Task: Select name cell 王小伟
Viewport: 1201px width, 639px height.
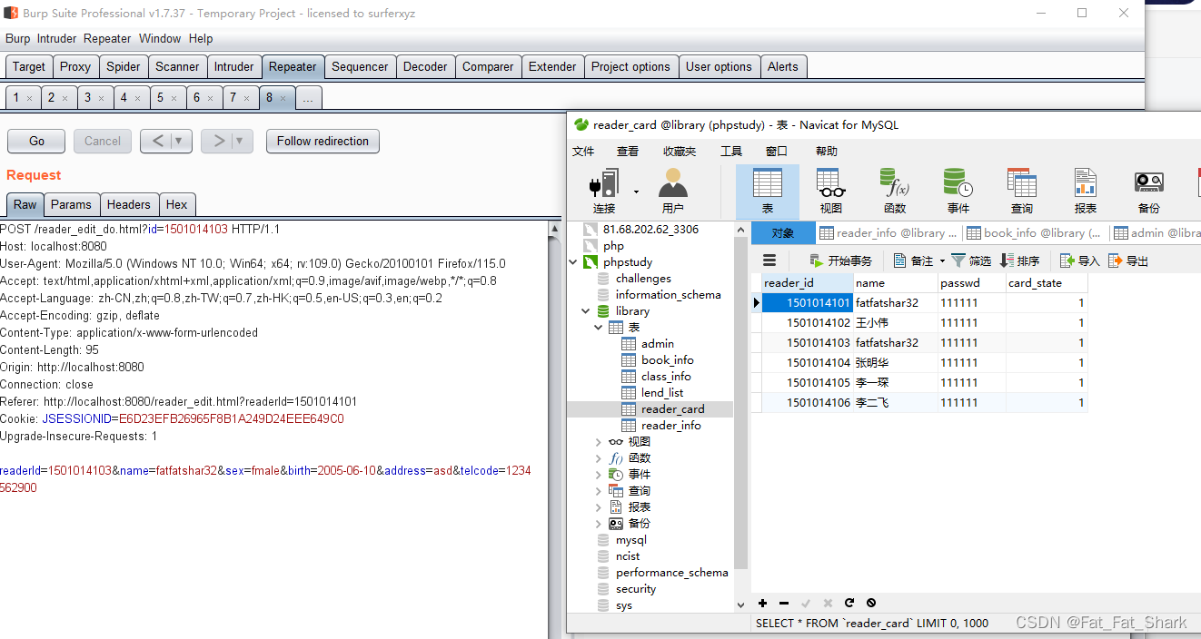Action: 895,322
